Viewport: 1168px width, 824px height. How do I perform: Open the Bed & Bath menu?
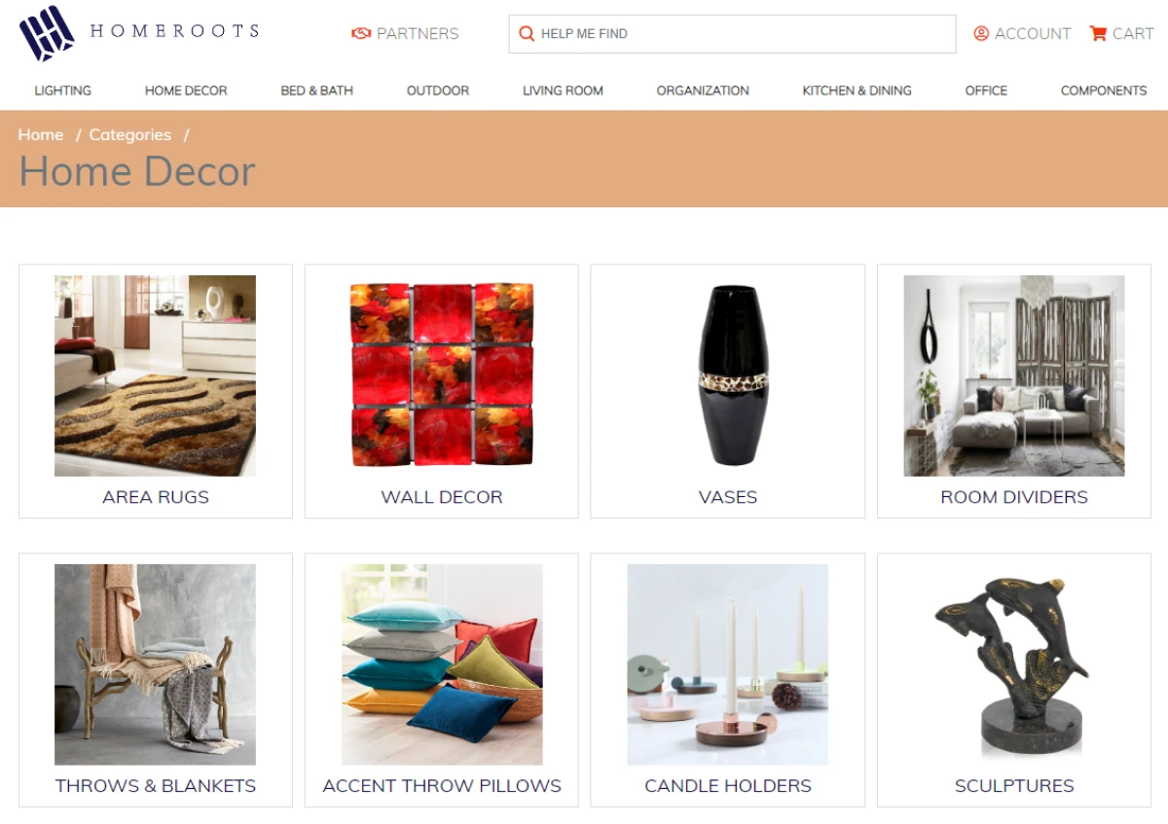(x=316, y=90)
